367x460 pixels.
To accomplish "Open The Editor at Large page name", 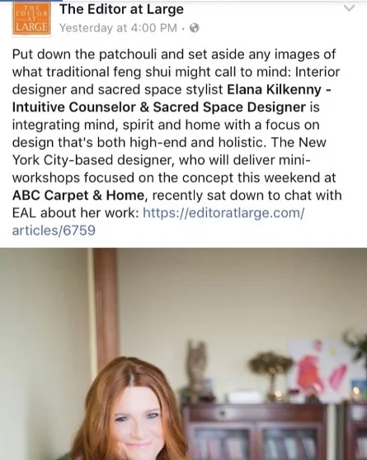I will [x=121, y=9].
